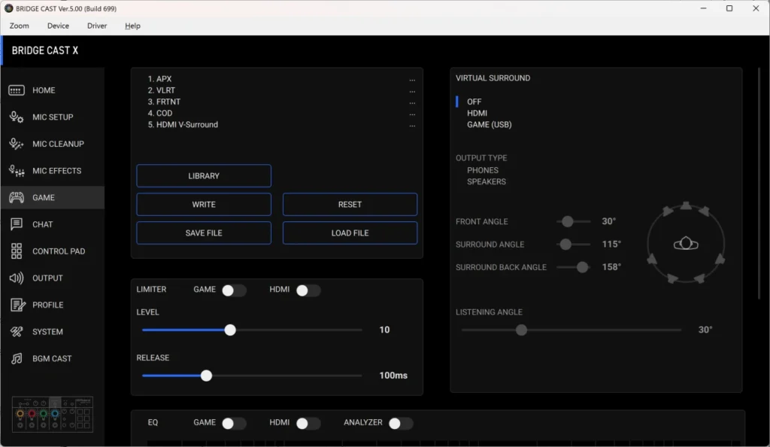The width and height of the screenshot is (770, 447).
Task: Click the BGM Cast music note icon
Action: click(17, 359)
